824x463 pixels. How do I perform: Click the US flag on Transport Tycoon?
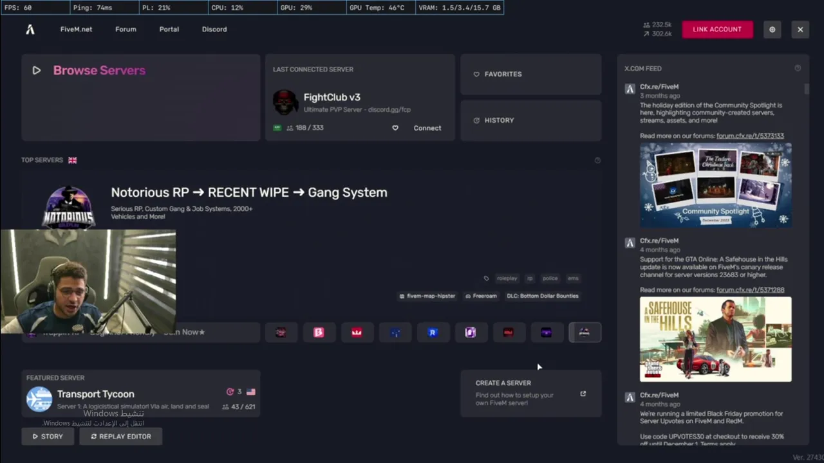(251, 392)
